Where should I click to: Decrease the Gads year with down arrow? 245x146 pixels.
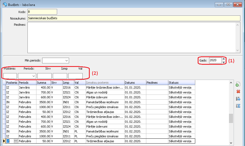click(224, 62)
